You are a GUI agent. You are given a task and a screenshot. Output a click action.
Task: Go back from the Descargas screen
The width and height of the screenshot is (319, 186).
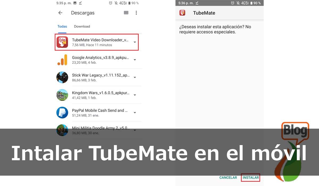[x=60, y=13]
